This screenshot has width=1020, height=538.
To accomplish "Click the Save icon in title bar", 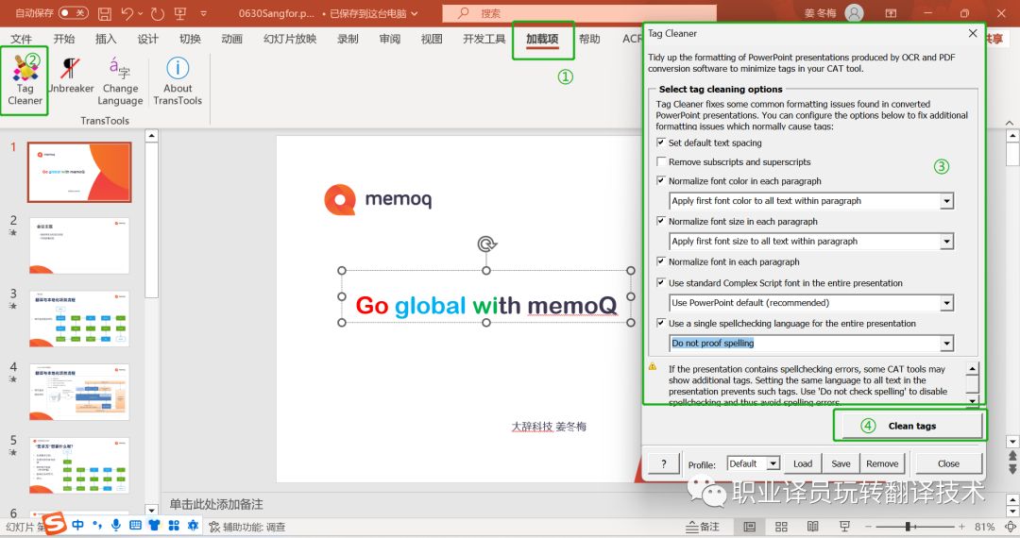I will [x=104, y=13].
